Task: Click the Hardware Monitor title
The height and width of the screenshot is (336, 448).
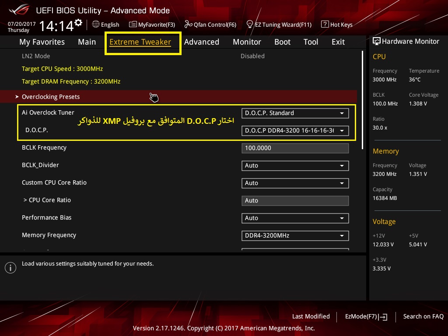Action: [410, 42]
